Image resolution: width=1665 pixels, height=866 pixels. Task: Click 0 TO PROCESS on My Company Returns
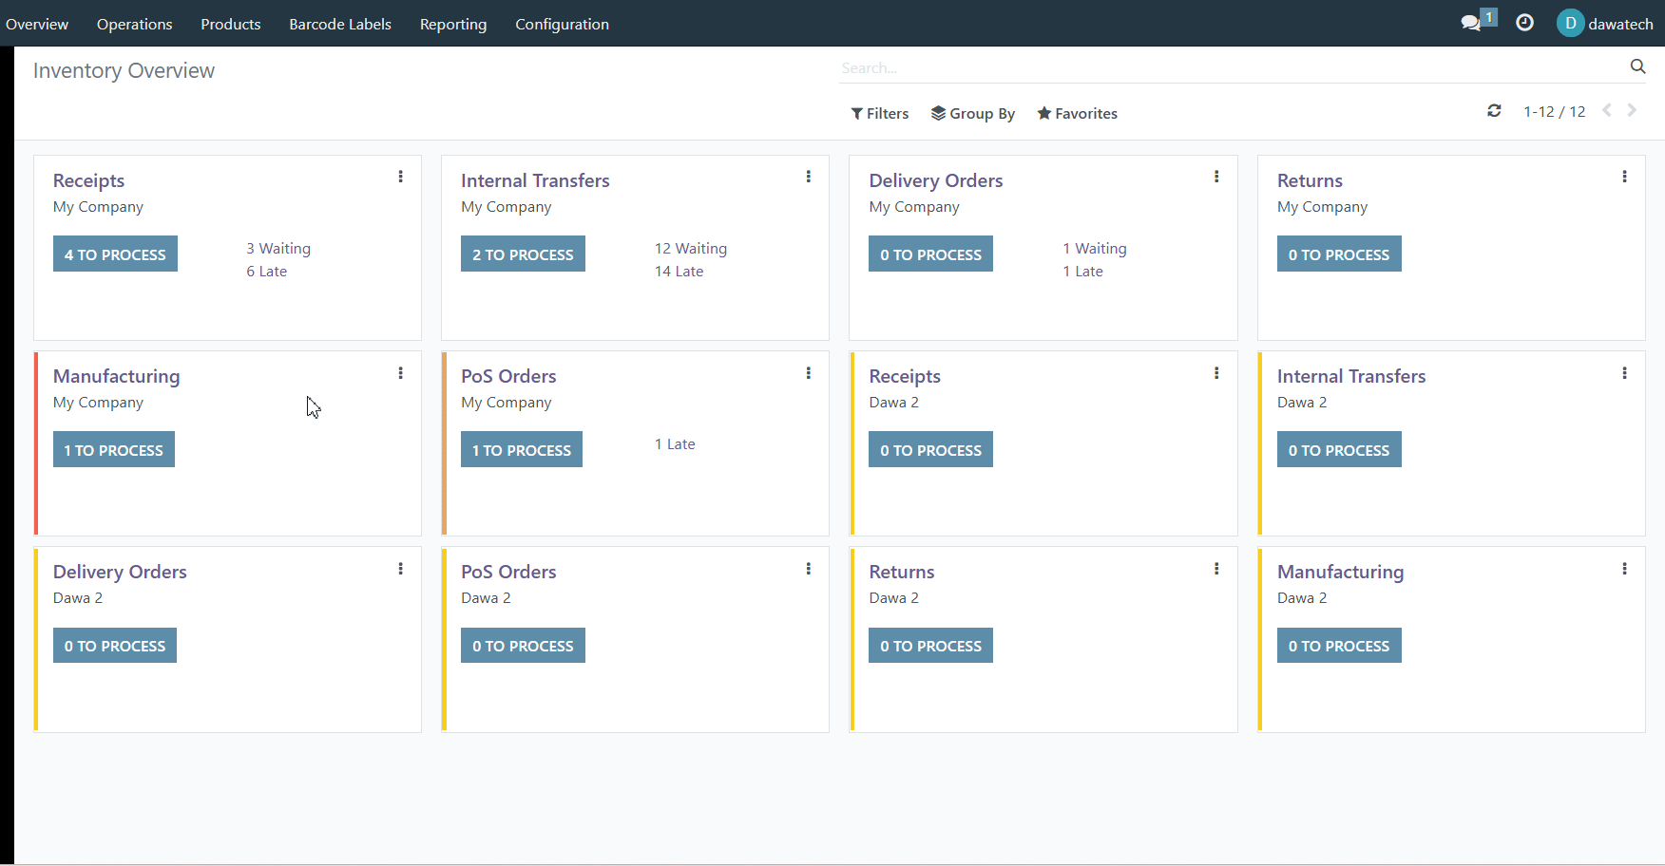(x=1339, y=254)
